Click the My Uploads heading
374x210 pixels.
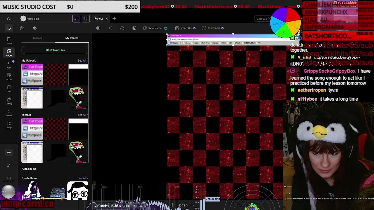click(29, 61)
